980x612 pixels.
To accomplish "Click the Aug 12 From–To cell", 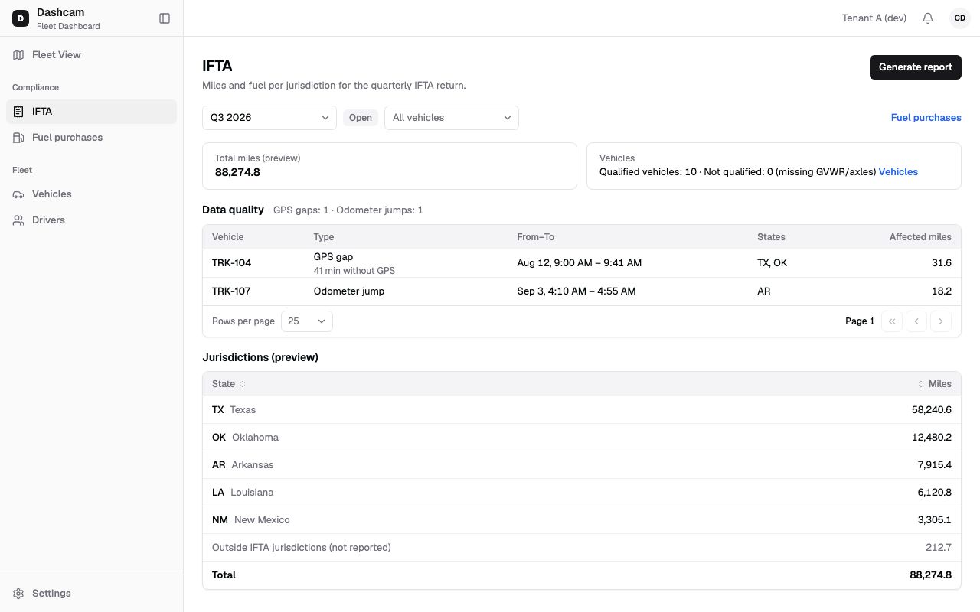I will pyautogui.click(x=580, y=263).
